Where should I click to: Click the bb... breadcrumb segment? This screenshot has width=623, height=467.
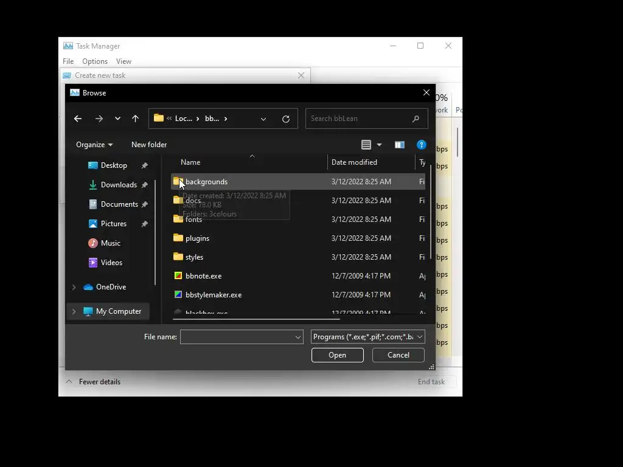(x=212, y=119)
